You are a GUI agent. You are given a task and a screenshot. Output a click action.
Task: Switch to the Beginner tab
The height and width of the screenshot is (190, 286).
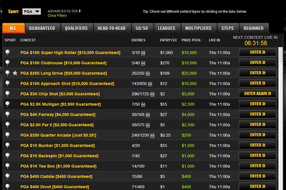pos(254,28)
